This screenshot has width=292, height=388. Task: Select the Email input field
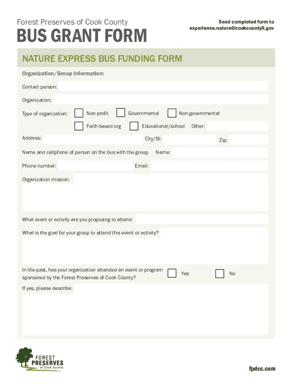(x=209, y=166)
